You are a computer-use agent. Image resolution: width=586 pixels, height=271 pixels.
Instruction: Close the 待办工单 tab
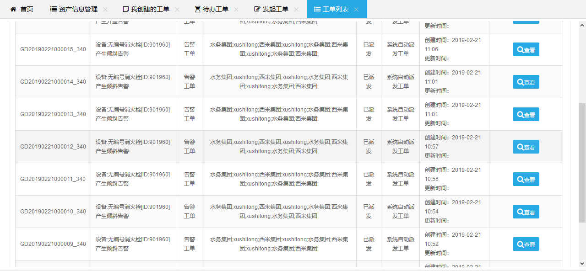[236, 10]
